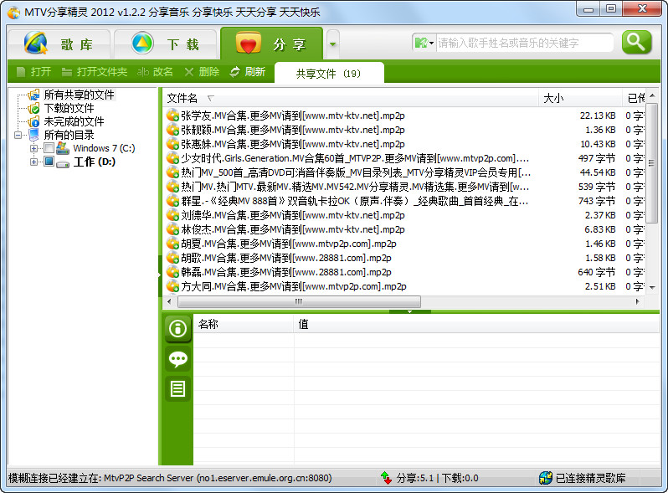The width and height of the screenshot is (668, 493).
Task: Collapse the 所有的目录 tree node
Action: [x=18, y=135]
